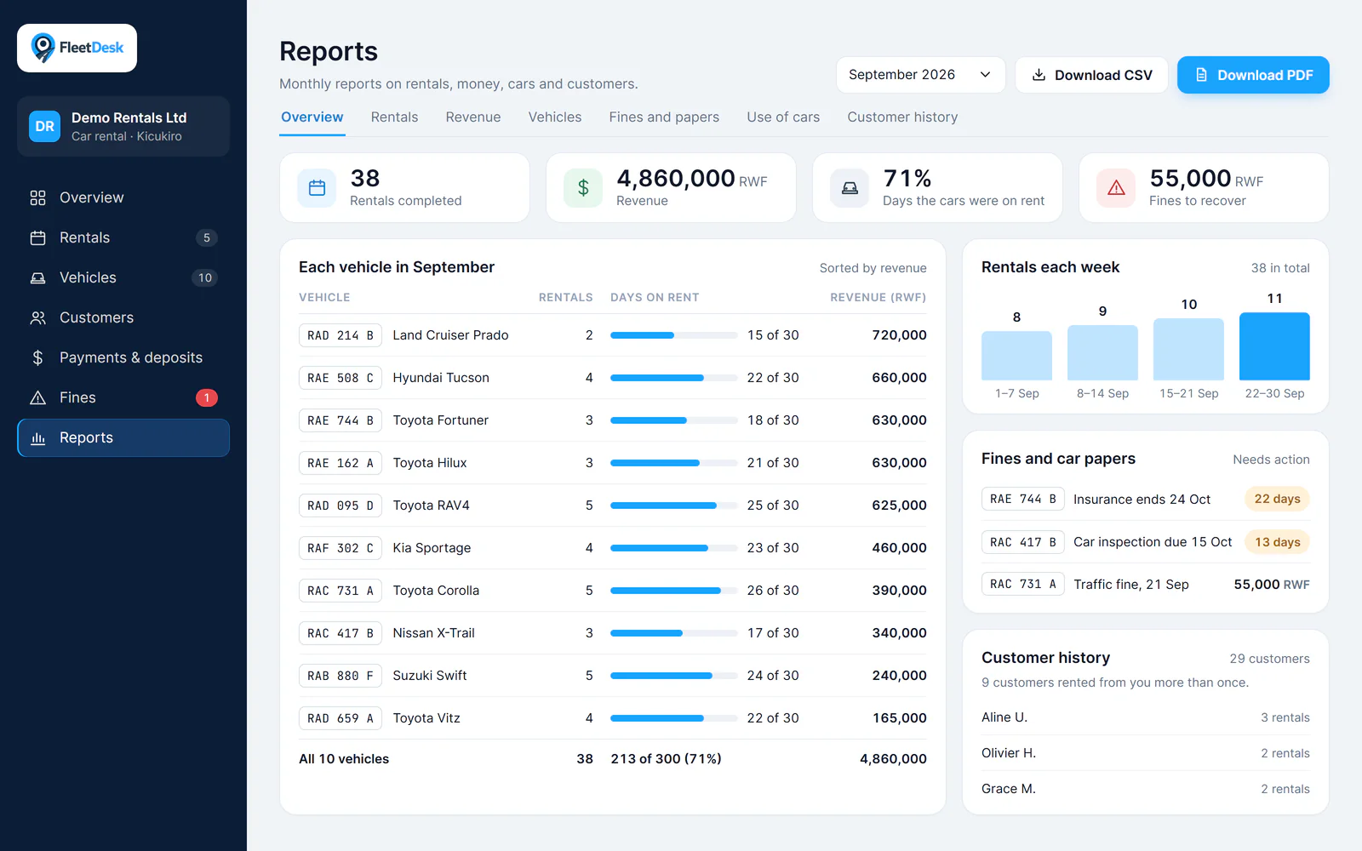
Task: Click the FleetDesk logo
Action: tap(77, 48)
